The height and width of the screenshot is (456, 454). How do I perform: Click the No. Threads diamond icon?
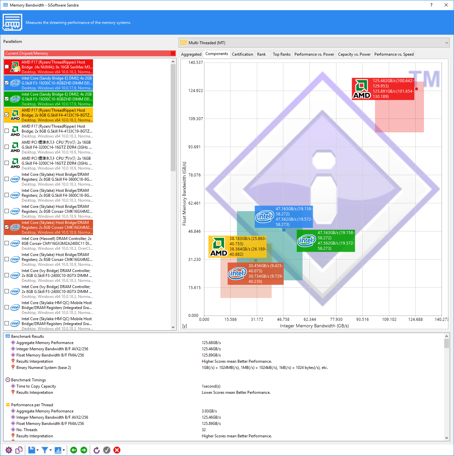(x=13, y=429)
